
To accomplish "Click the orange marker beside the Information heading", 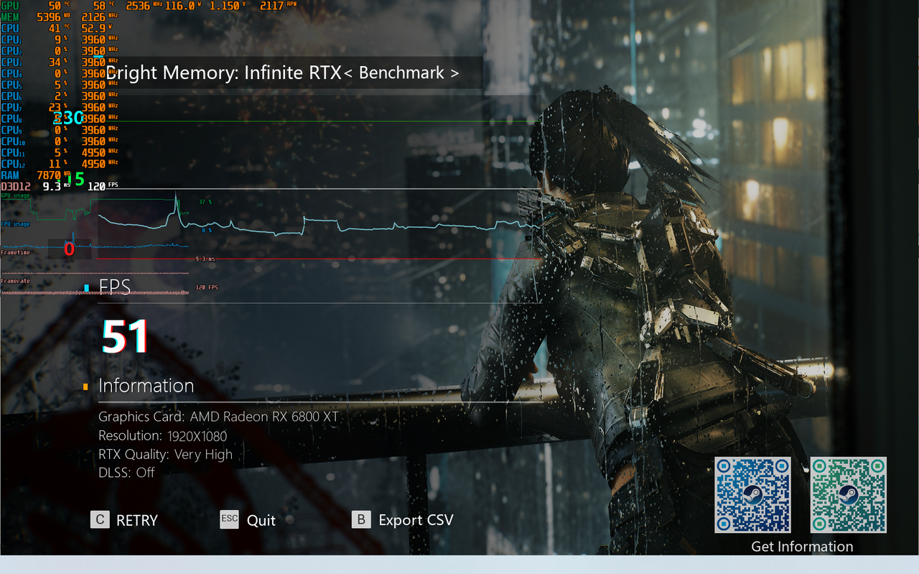I will [85, 386].
